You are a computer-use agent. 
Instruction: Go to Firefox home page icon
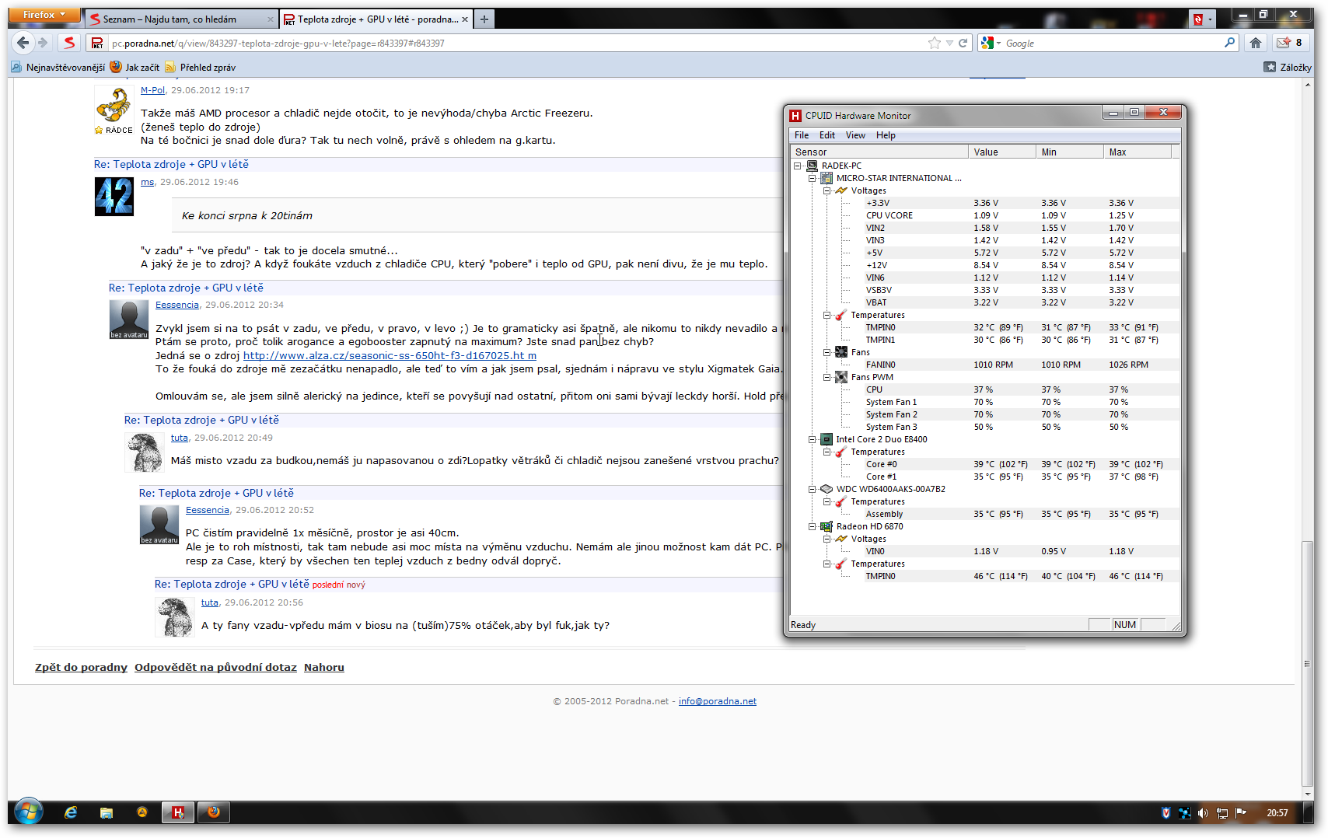click(x=1256, y=43)
